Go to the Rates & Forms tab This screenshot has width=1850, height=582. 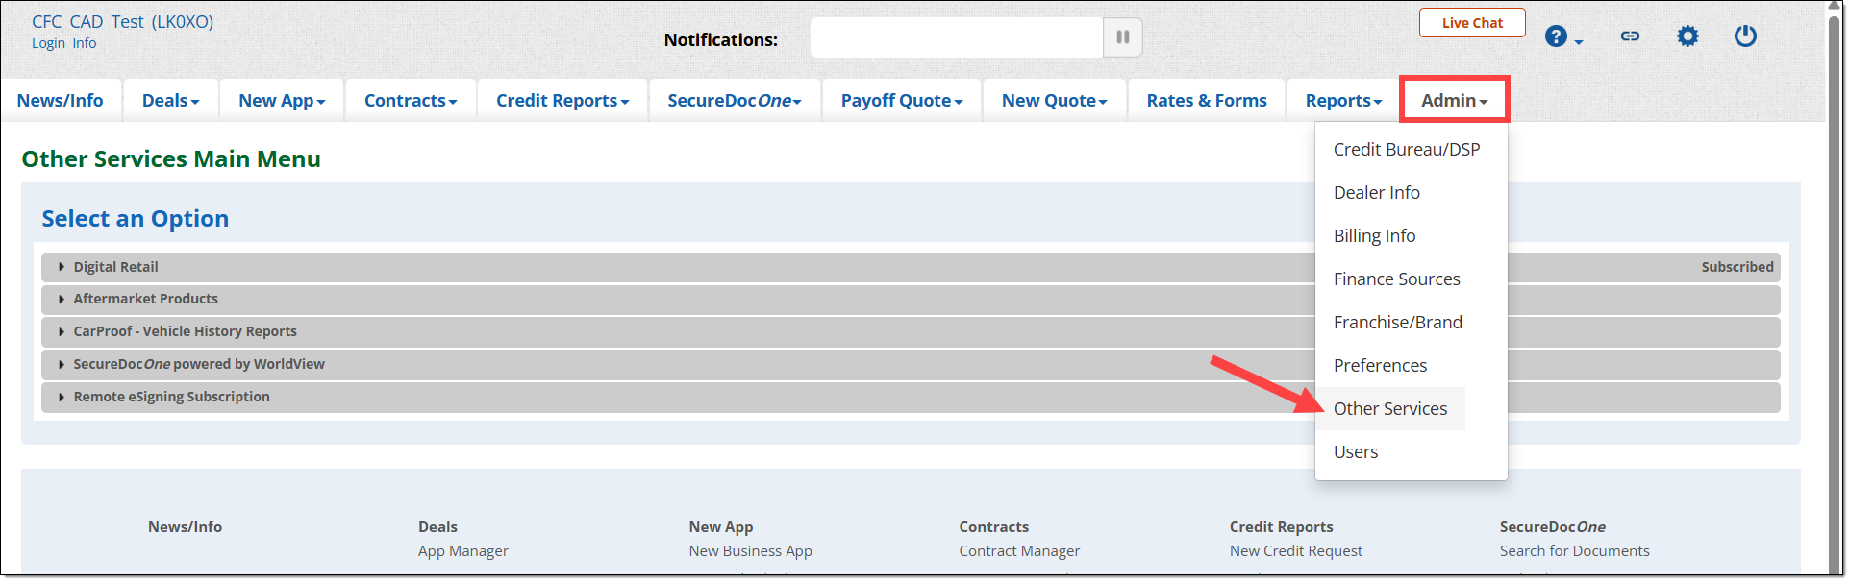pos(1206,101)
